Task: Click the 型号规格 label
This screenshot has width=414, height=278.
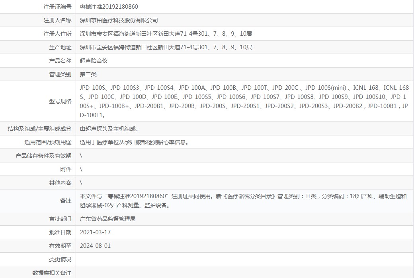Action: (x=60, y=101)
